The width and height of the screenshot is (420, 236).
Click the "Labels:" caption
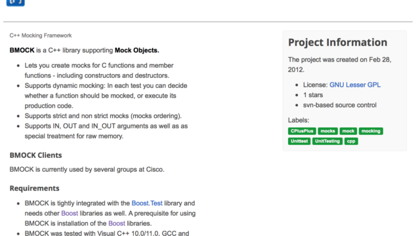[299, 120]
